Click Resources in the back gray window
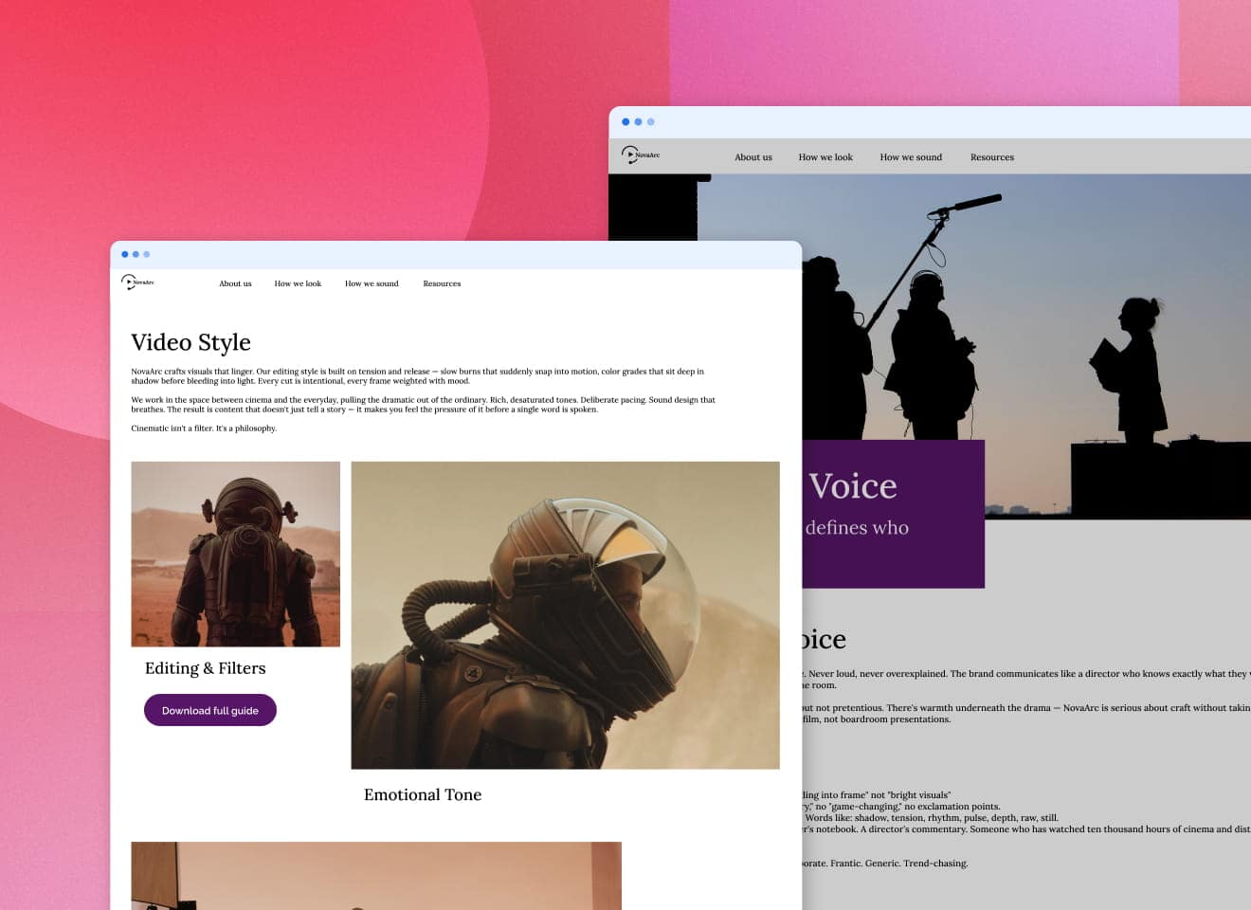 coord(992,157)
